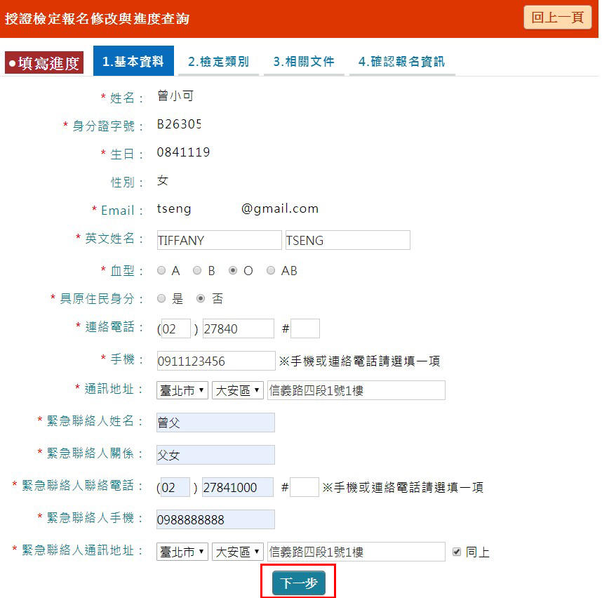Click the 下一步 button
This screenshot has width=602, height=598.
299,583
